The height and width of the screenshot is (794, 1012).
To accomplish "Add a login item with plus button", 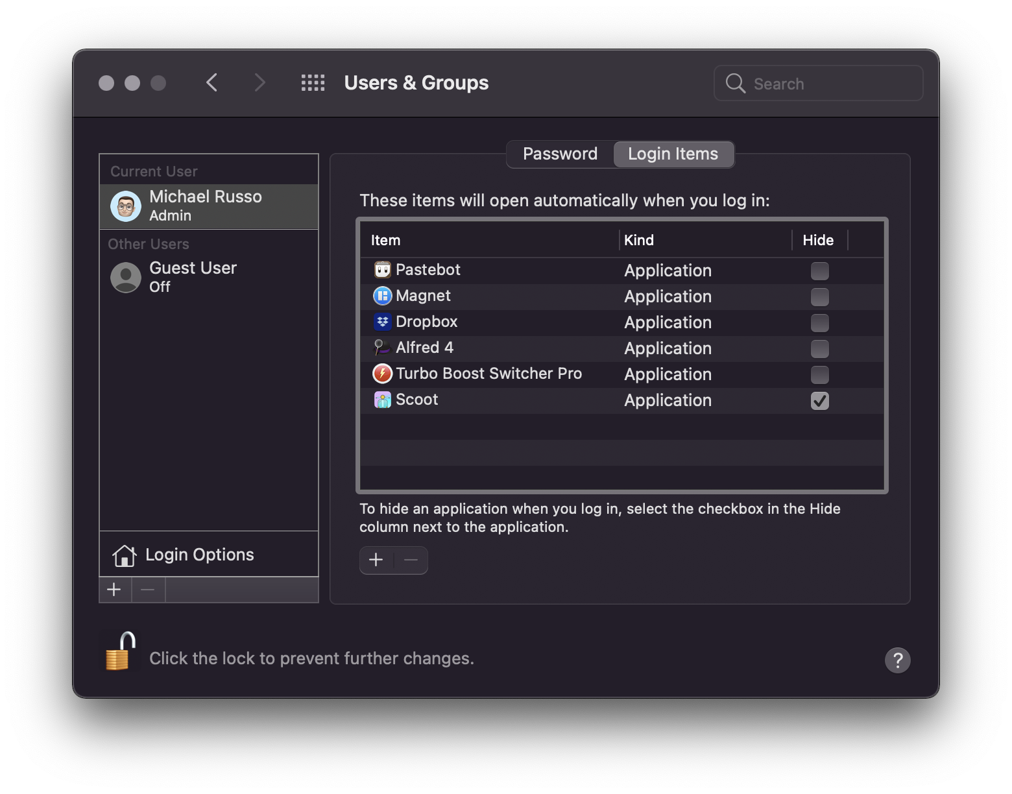I will [376, 560].
